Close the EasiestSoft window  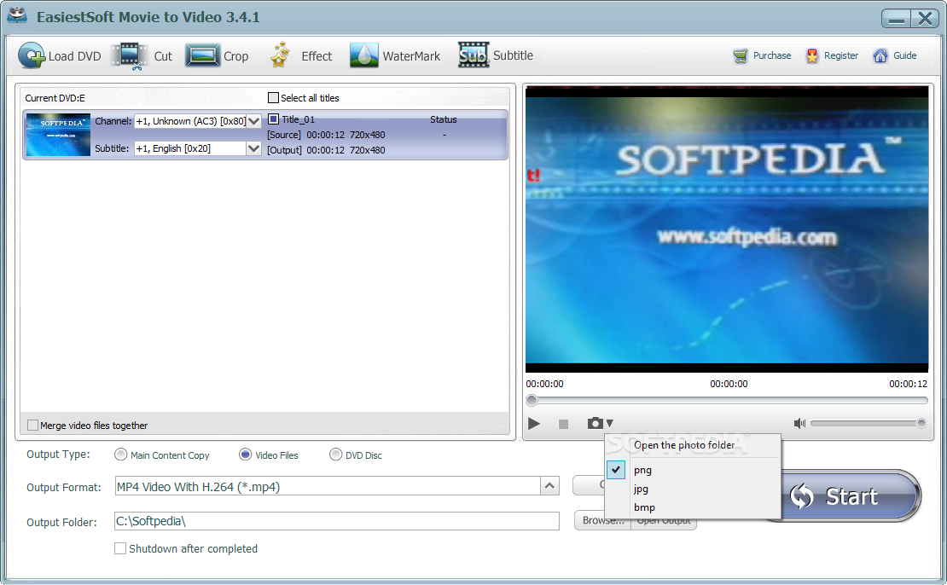[925, 19]
